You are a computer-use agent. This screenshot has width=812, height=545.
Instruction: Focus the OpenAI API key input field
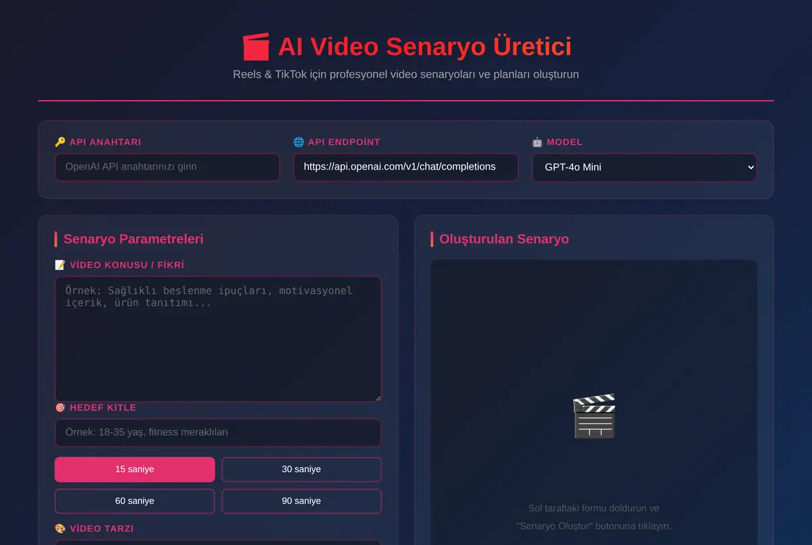click(x=167, y=167)
